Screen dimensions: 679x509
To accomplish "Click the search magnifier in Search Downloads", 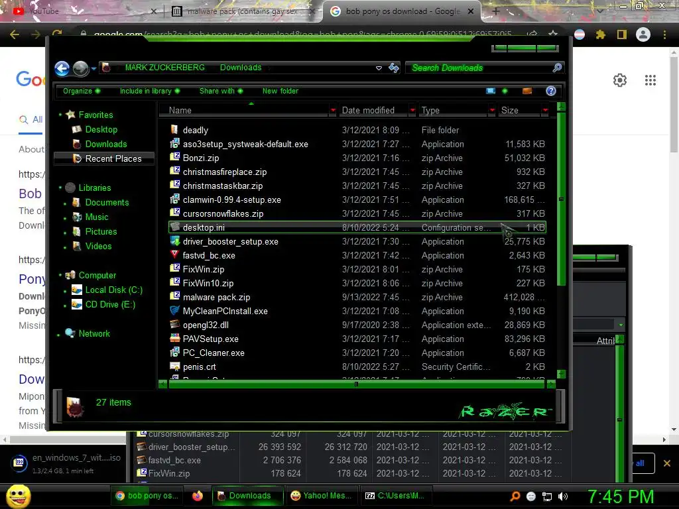I will tap(557, 68).
